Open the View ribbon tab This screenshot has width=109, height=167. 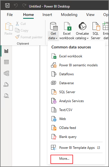pyautogui.click(x=90, y=15)
